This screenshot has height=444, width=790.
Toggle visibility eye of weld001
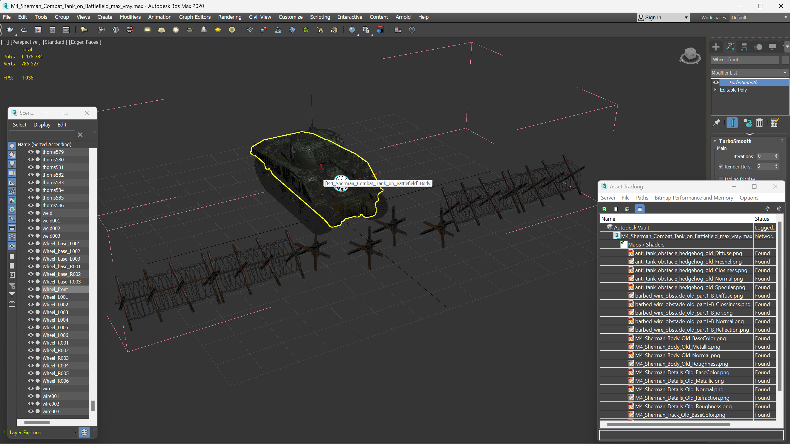click(x=31, y=220)
